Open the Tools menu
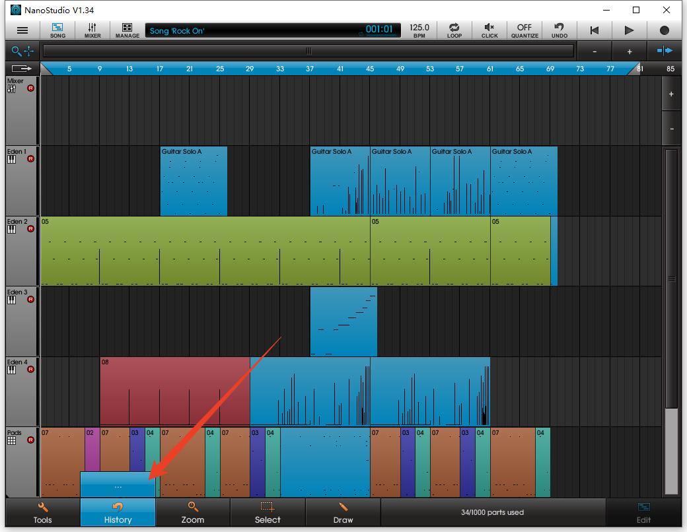 [x=42, y=512]
